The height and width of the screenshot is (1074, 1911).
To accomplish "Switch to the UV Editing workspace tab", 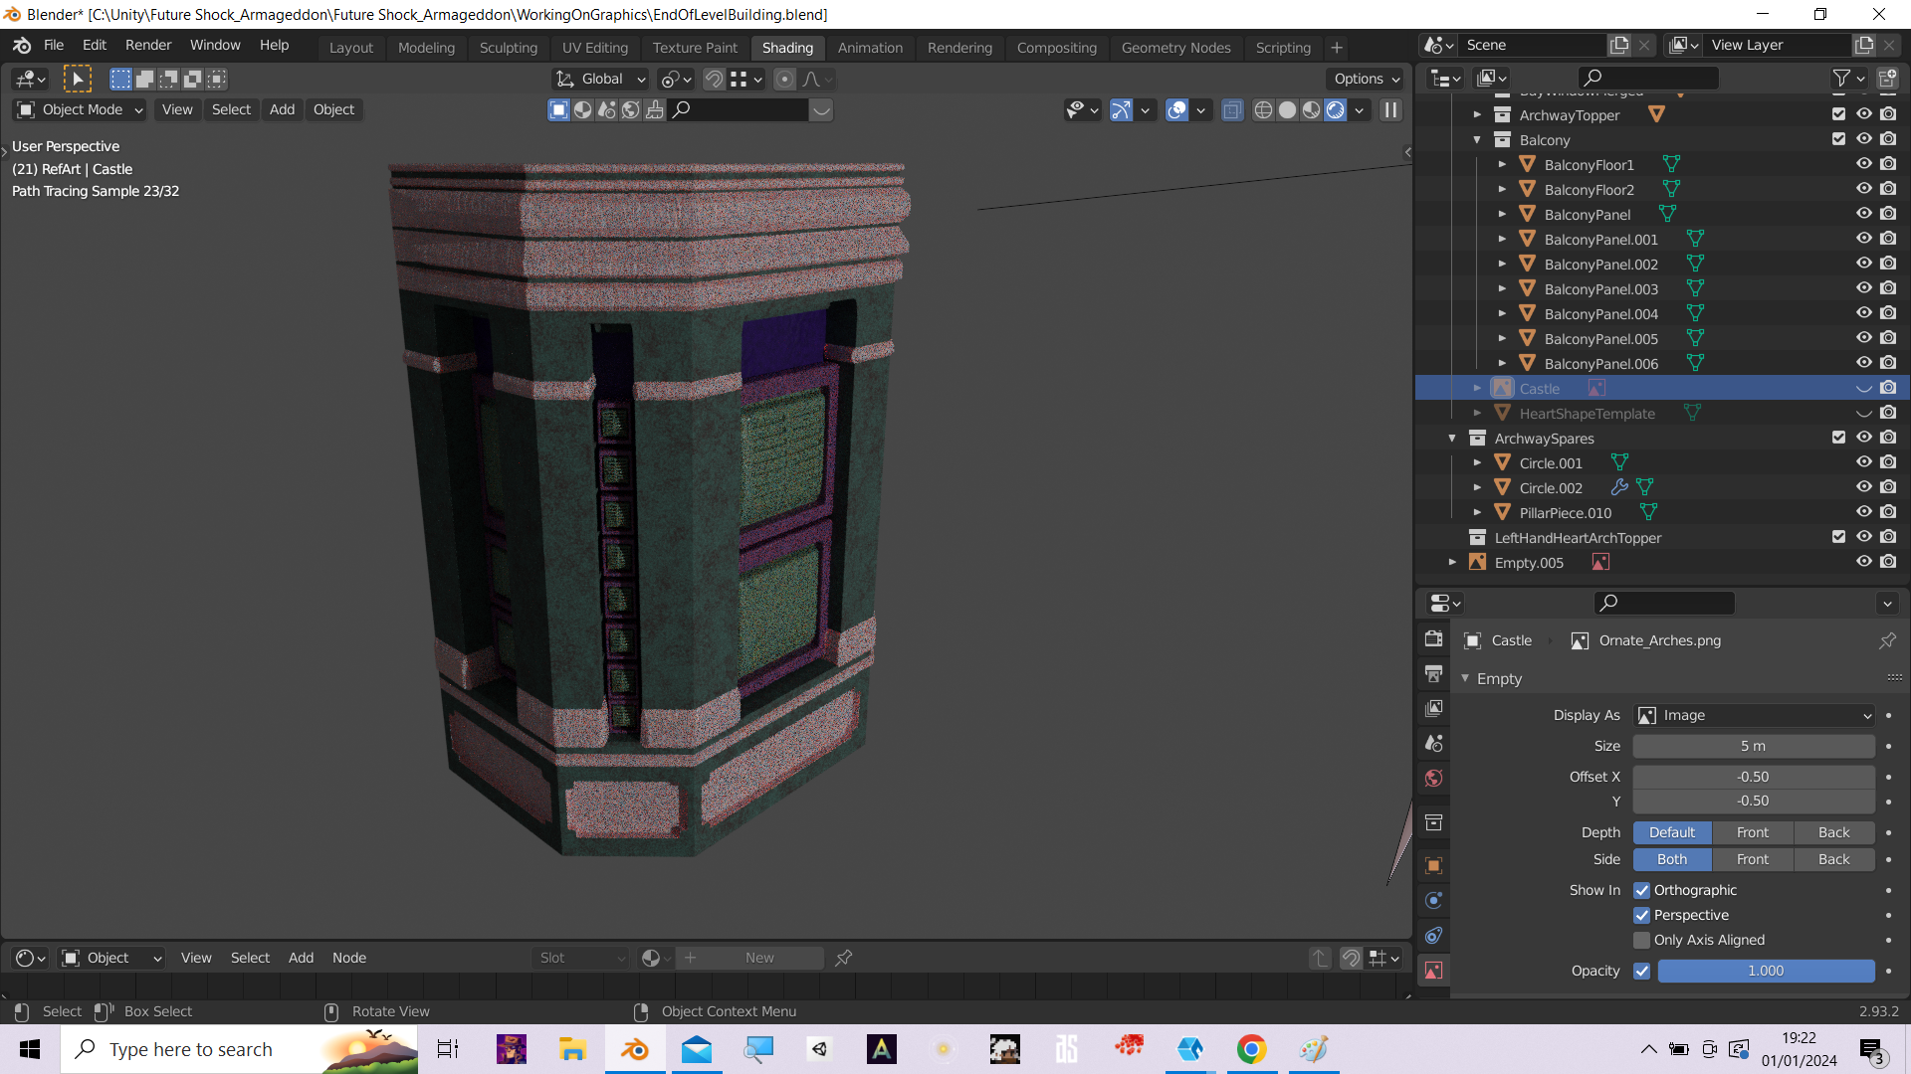I will [594, 47].
